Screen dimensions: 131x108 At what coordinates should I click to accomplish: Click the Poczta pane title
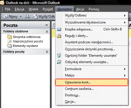[x=10, y=25]
